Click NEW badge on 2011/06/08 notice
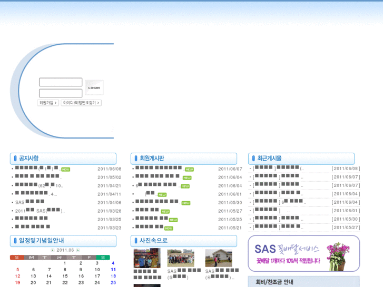The image size is (383, 287). [x=65, y=169]
